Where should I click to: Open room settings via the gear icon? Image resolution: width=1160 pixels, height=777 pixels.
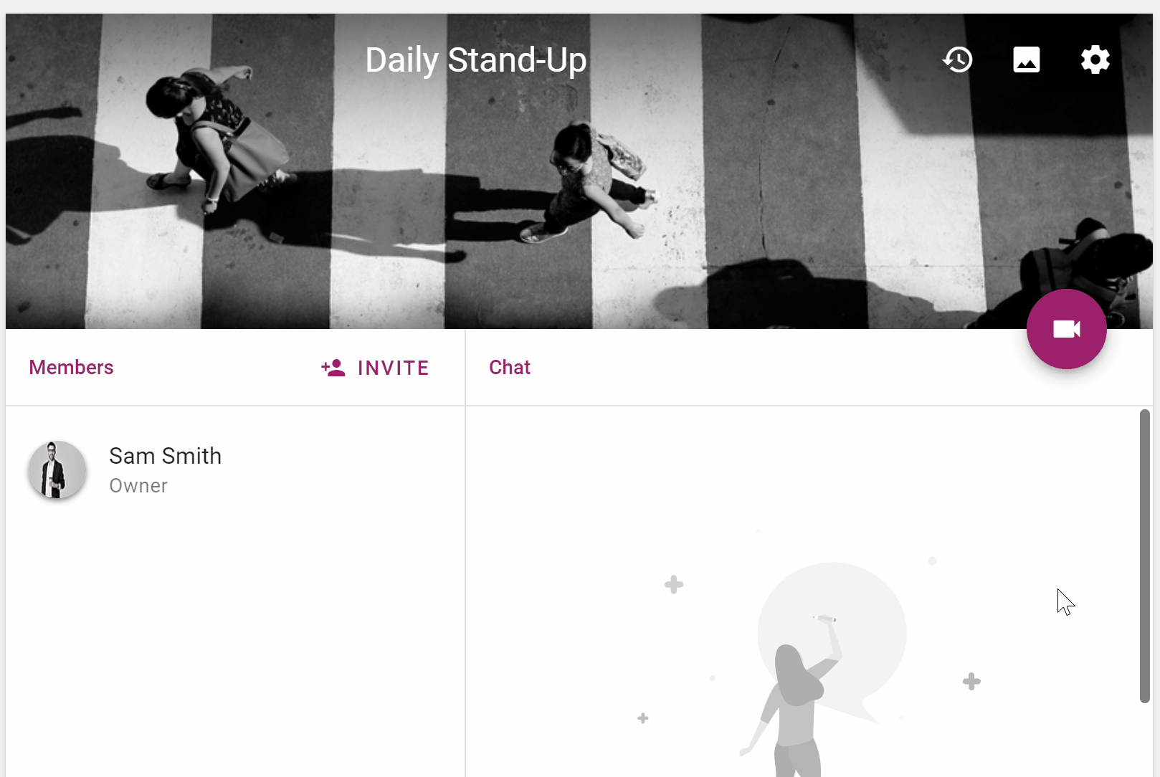point(1095,59)
